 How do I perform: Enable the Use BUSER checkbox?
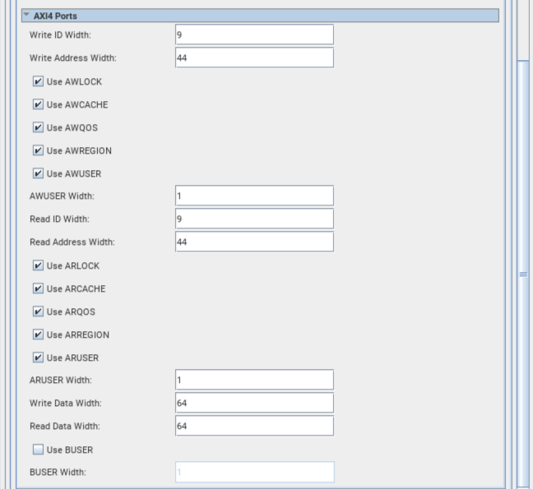point(38,450)
